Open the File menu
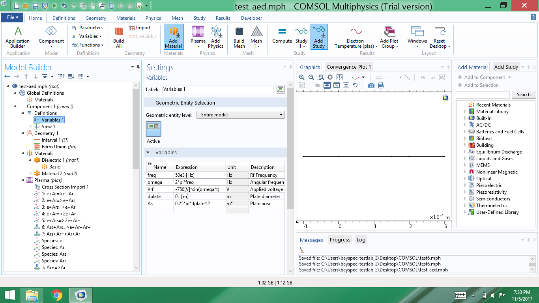The image size is (539, 303). pyautogui.click(x=13, y=17)
